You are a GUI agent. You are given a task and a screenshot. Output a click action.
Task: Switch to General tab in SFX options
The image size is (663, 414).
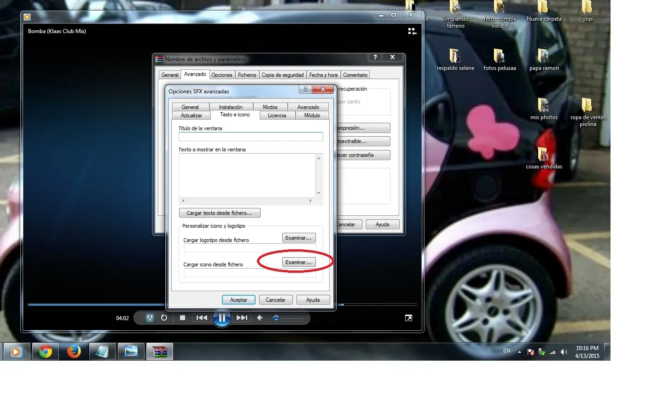pos(190,107)
